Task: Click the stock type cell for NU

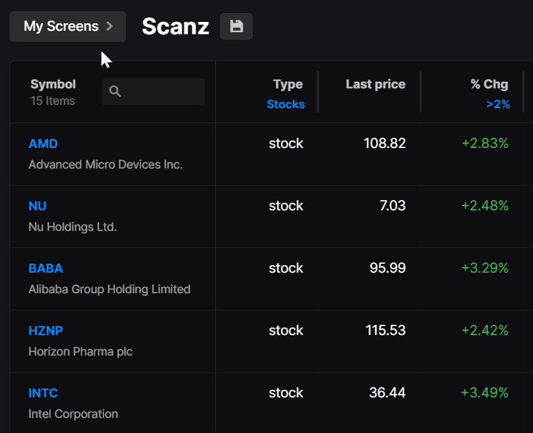Action: (x=286, y=206)
